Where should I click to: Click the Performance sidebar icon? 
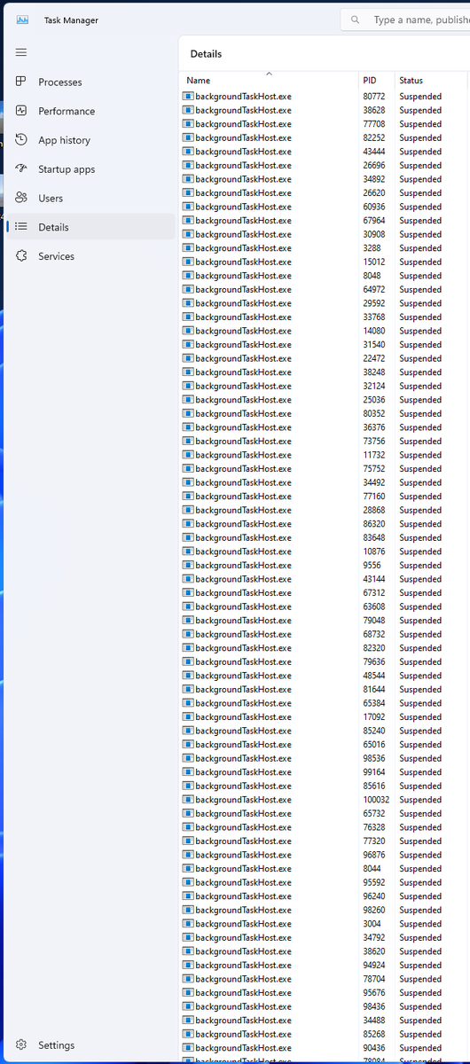[21, 111]
